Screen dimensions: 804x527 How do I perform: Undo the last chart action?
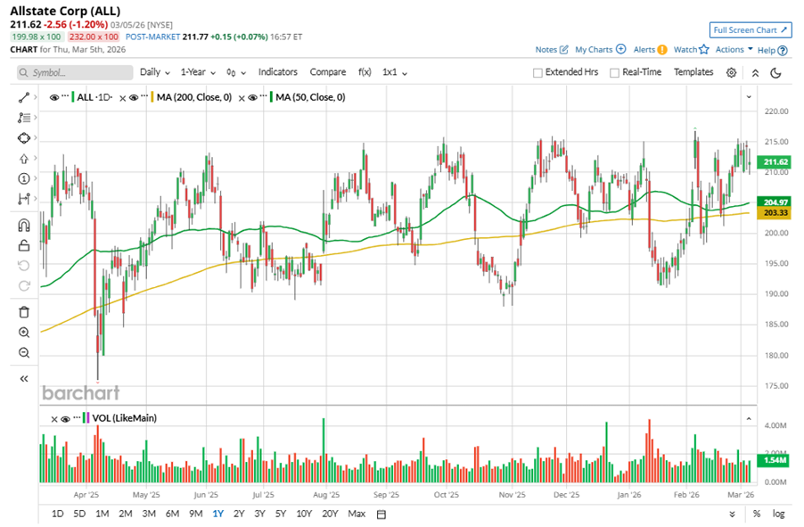[x=23, y=266]
